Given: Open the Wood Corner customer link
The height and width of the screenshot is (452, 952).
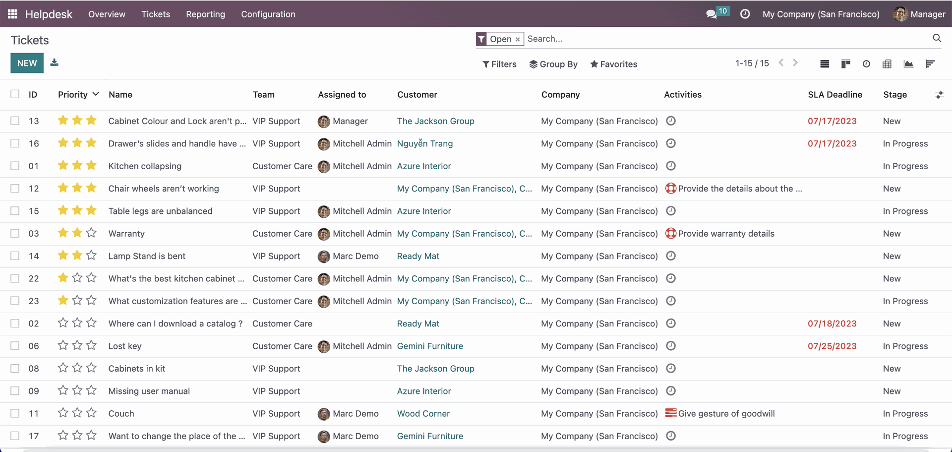Looking at the screenshot, I should tap(423, 413).
